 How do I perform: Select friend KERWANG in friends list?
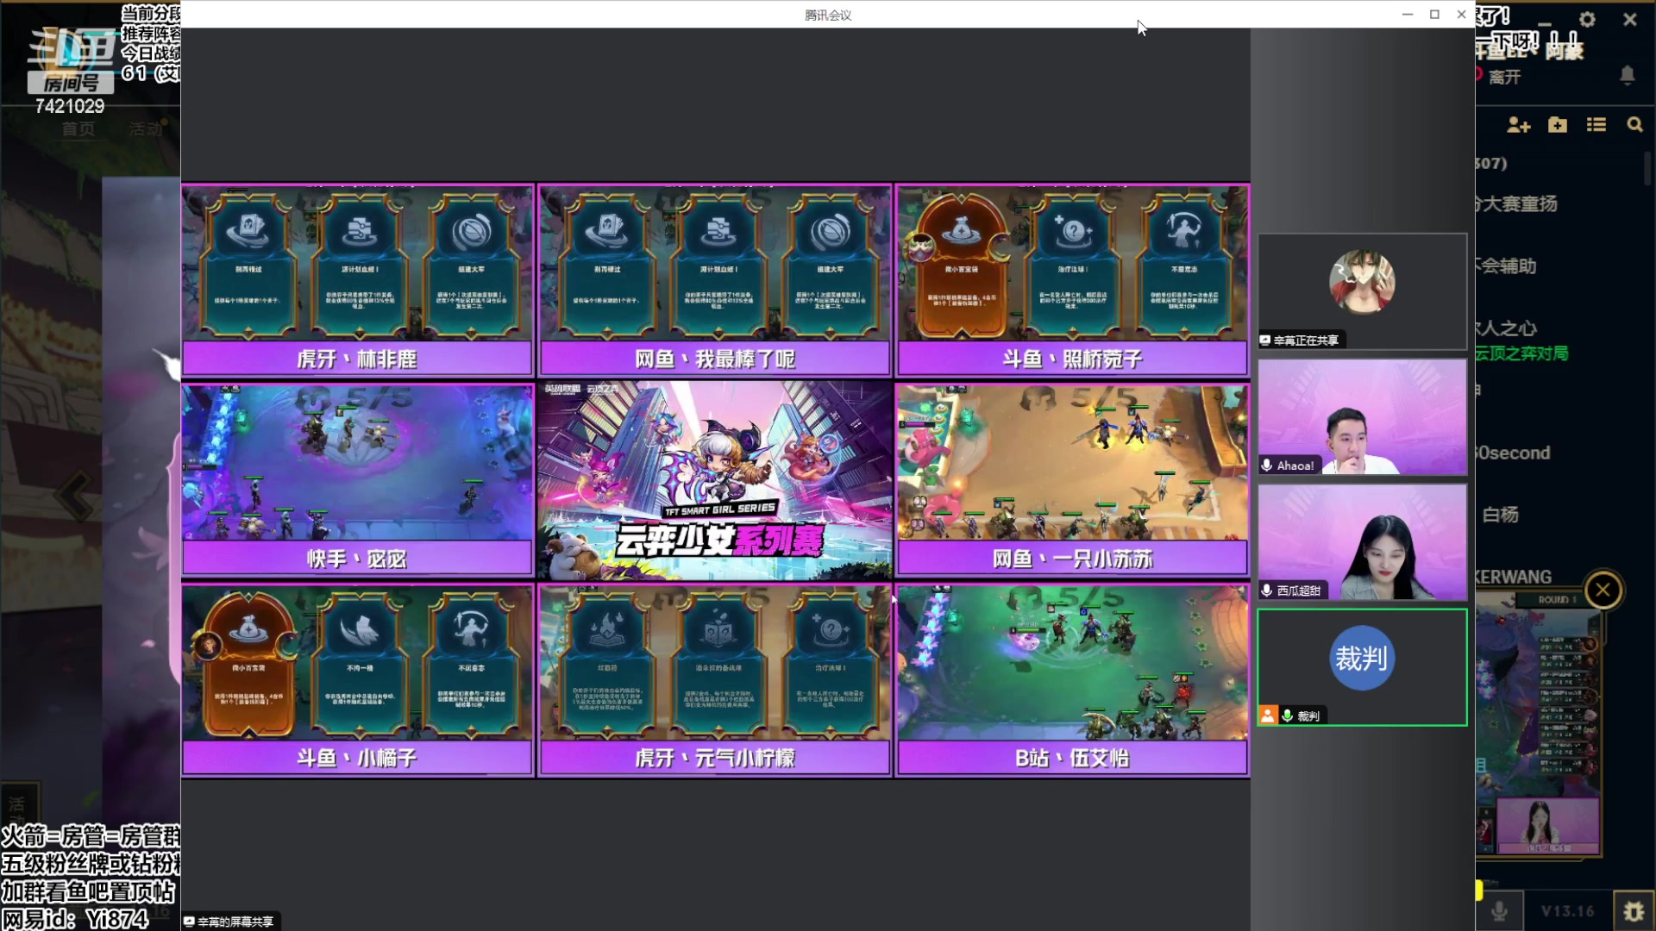[1515, 577]
